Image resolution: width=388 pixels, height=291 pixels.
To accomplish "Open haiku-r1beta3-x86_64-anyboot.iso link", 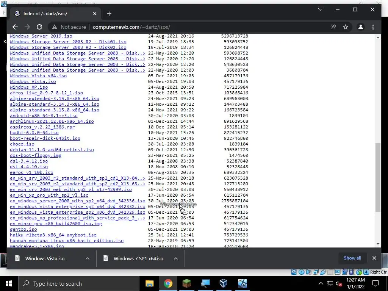I will (53, 235).
